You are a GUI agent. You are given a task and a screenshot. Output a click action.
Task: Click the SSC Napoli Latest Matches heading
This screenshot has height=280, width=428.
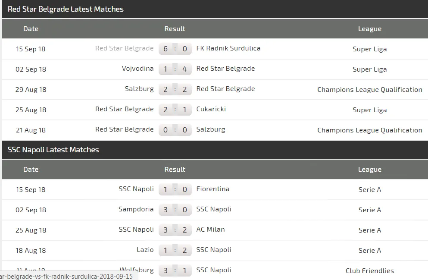[53, 150]
